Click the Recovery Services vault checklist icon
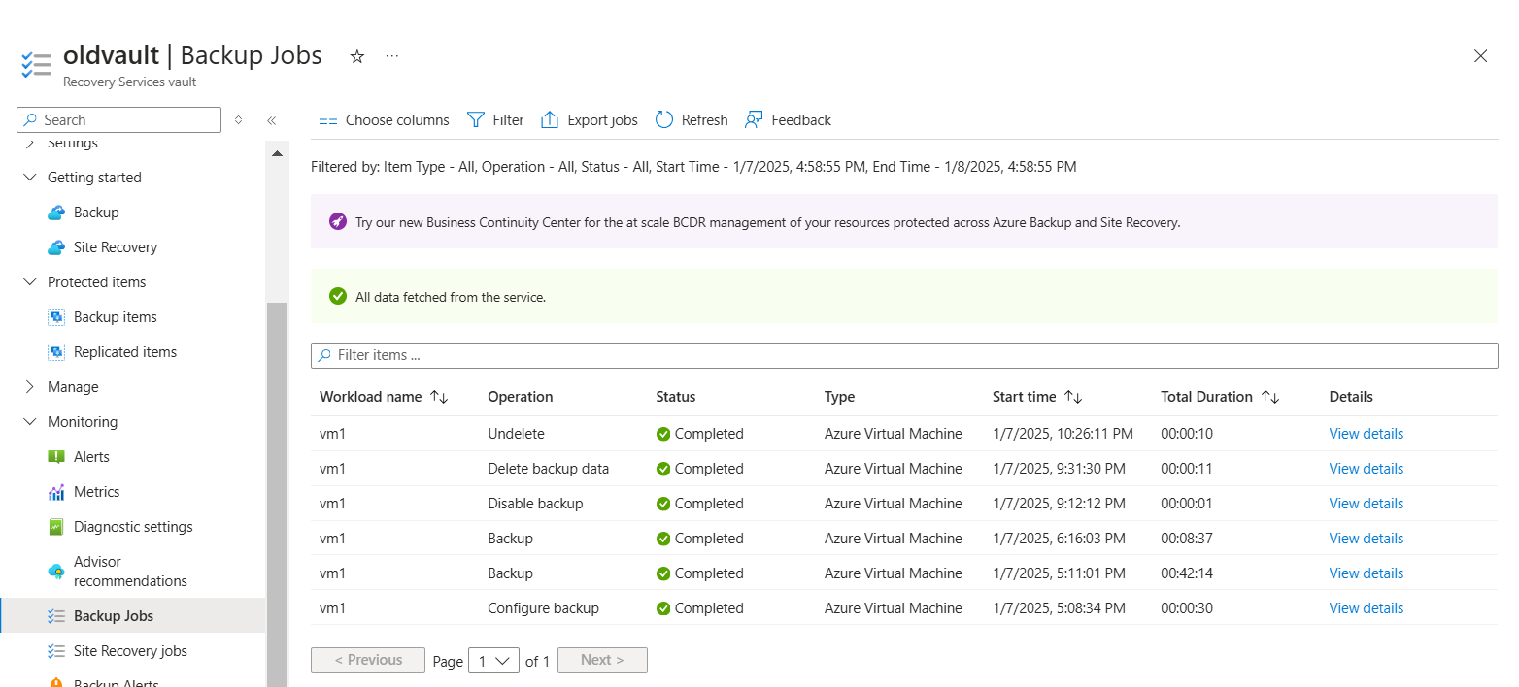The height and width of the screenshot is (687, 1519). coord(36,64)
